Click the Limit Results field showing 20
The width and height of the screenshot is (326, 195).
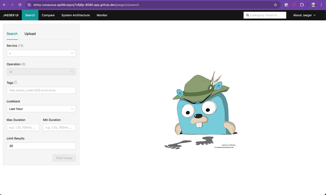coord(41,146)
